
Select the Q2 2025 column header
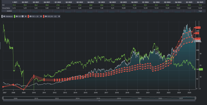[200, 2]
